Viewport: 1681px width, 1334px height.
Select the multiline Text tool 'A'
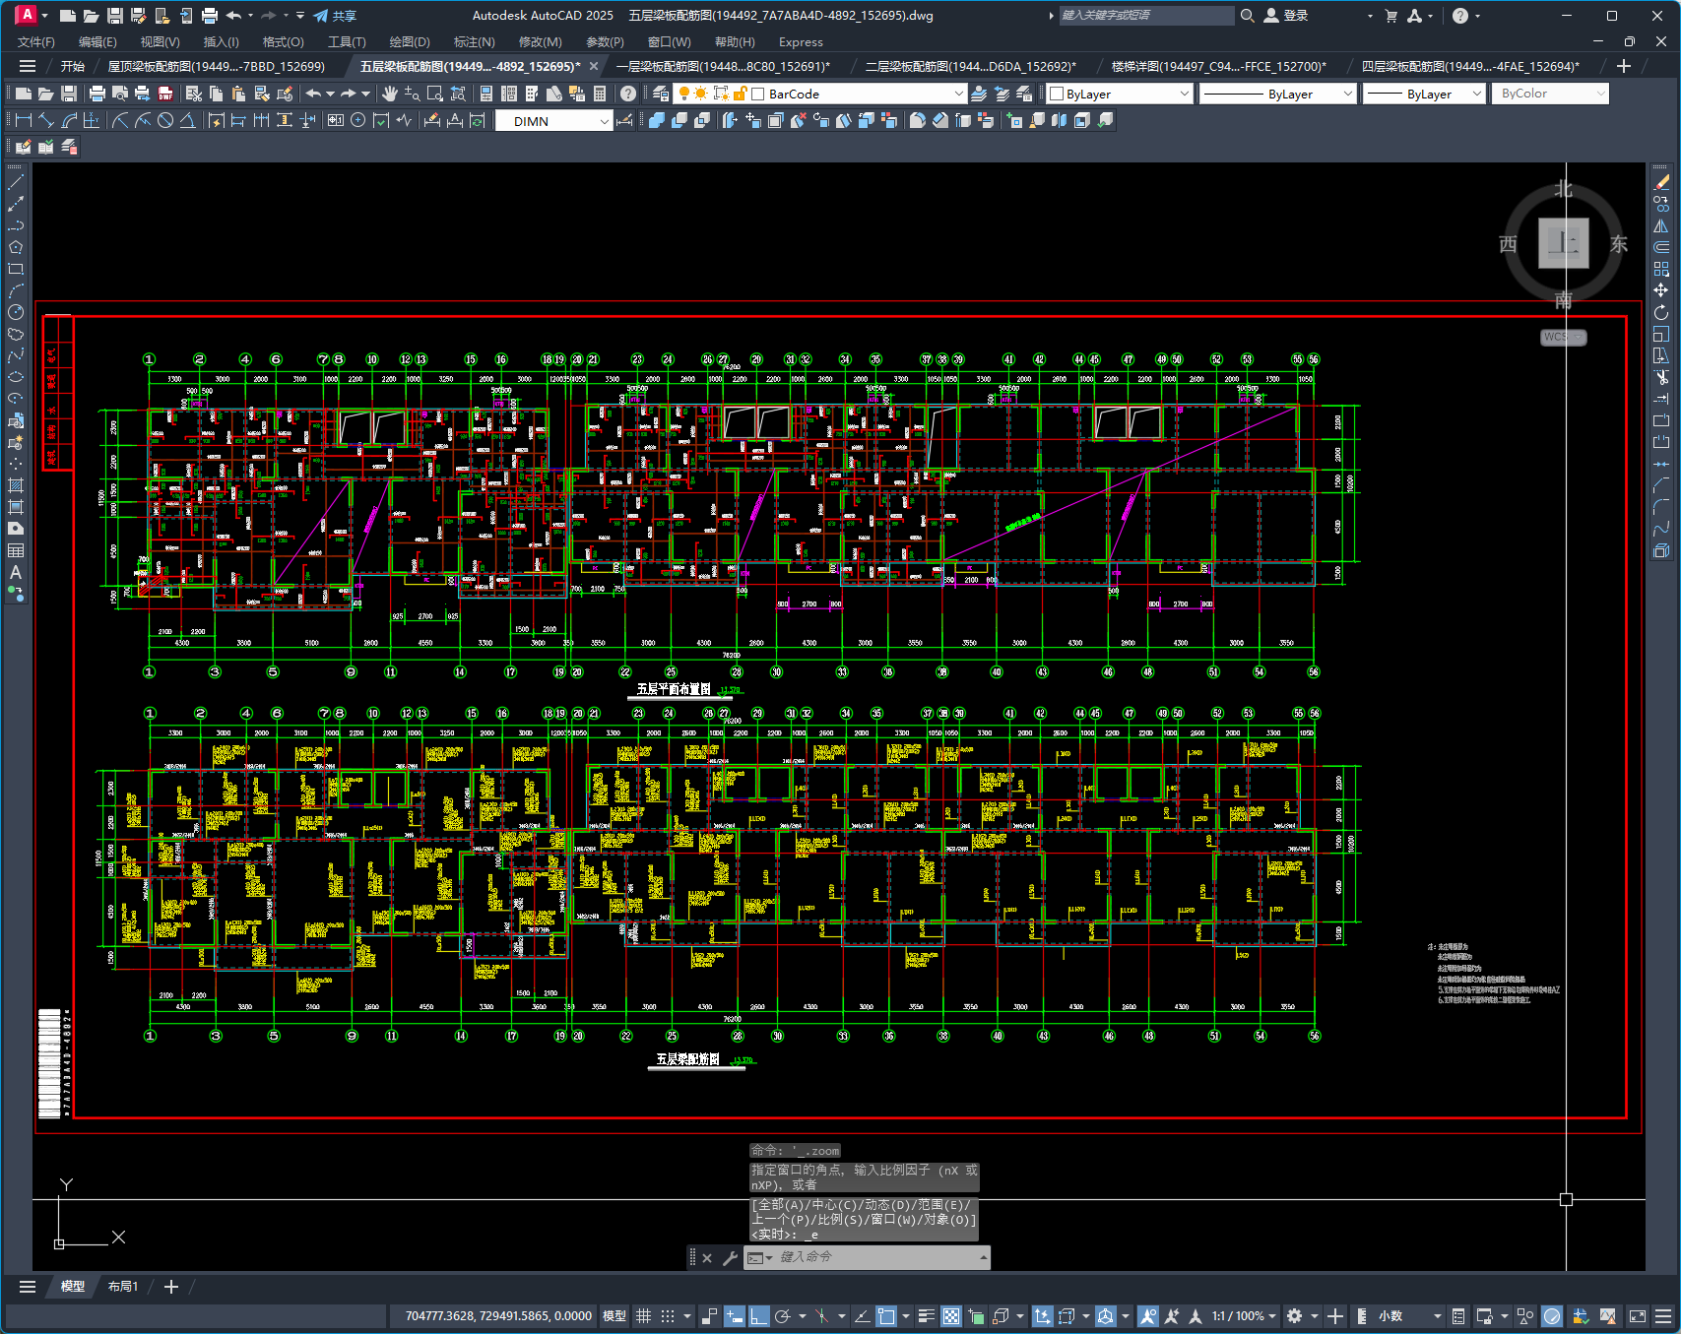pyautogui.click(x=16, y=572)
